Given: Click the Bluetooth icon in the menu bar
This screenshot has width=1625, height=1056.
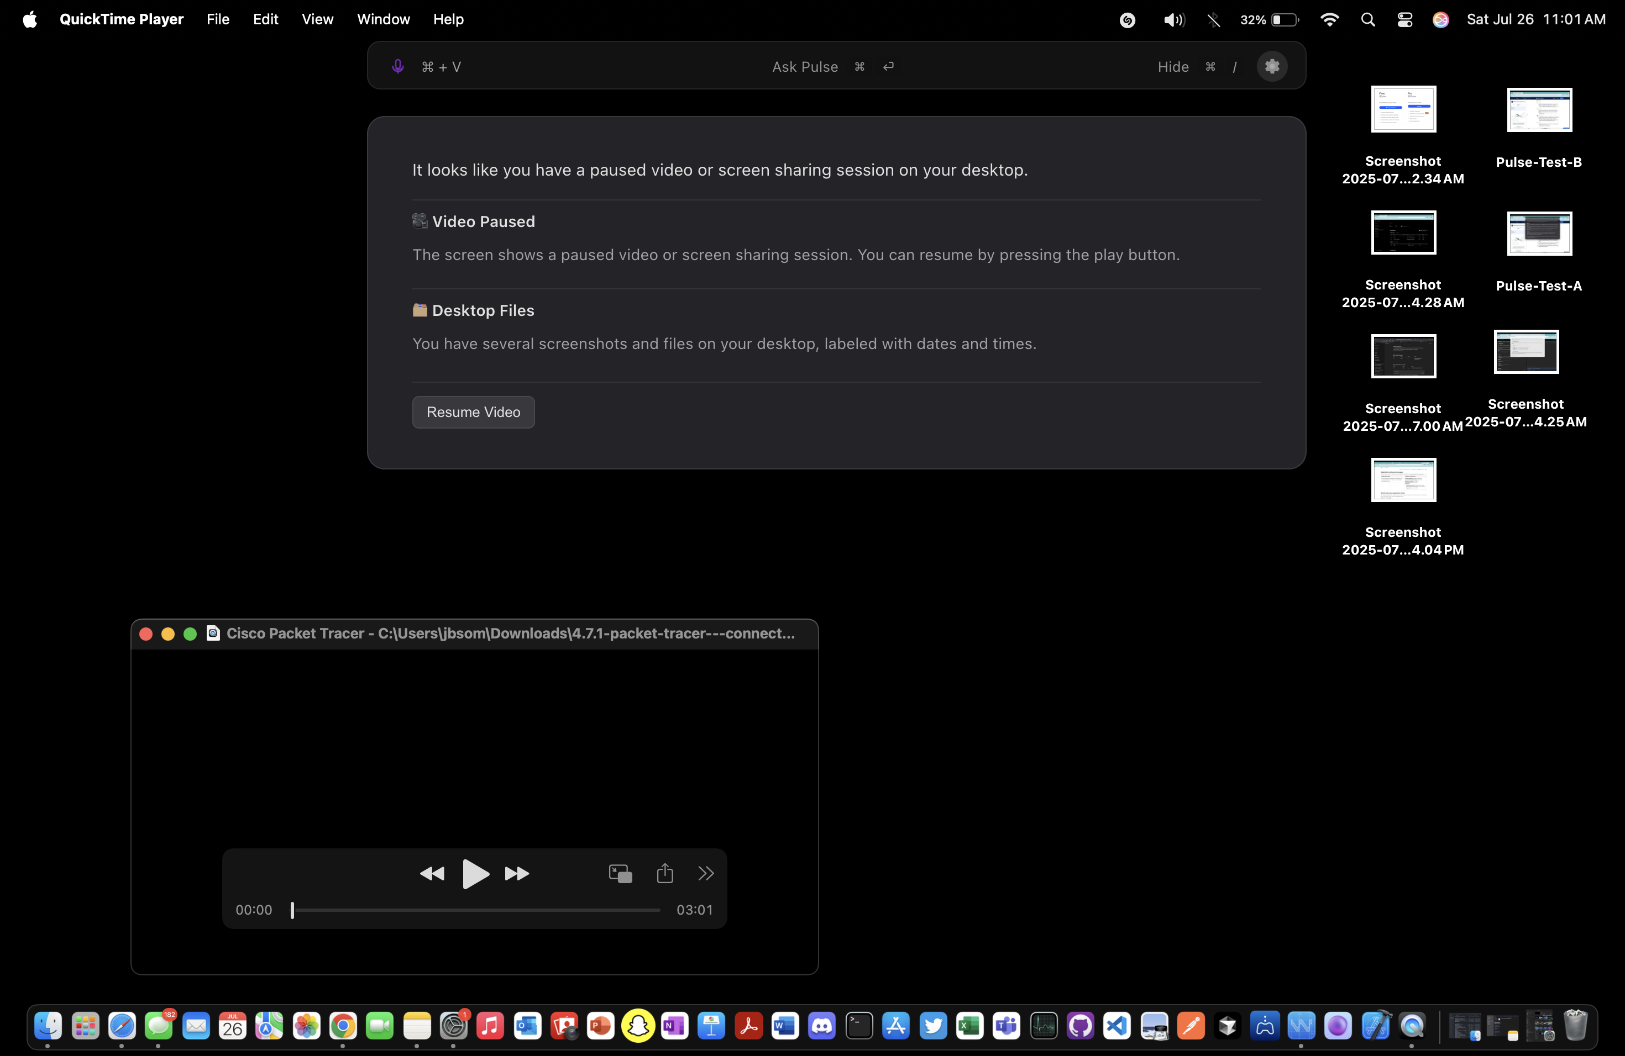Looking at the screenshot, I should [1213, 19].
